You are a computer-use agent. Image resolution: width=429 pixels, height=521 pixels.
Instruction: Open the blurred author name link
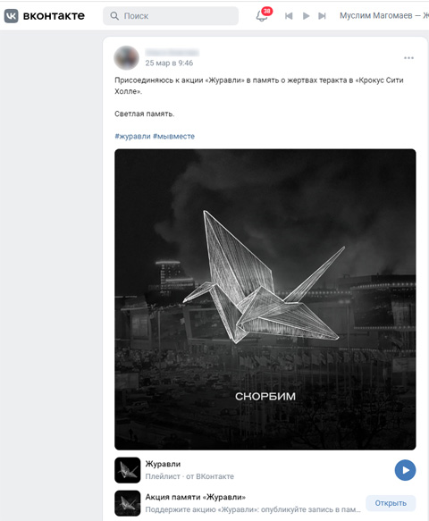click(x=172, y=53)
